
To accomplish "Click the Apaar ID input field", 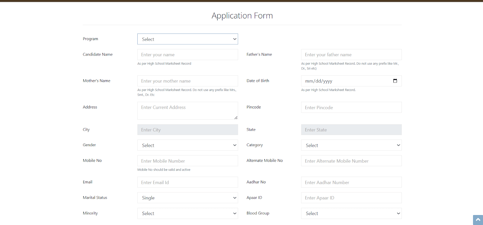I will coord(351,198).
